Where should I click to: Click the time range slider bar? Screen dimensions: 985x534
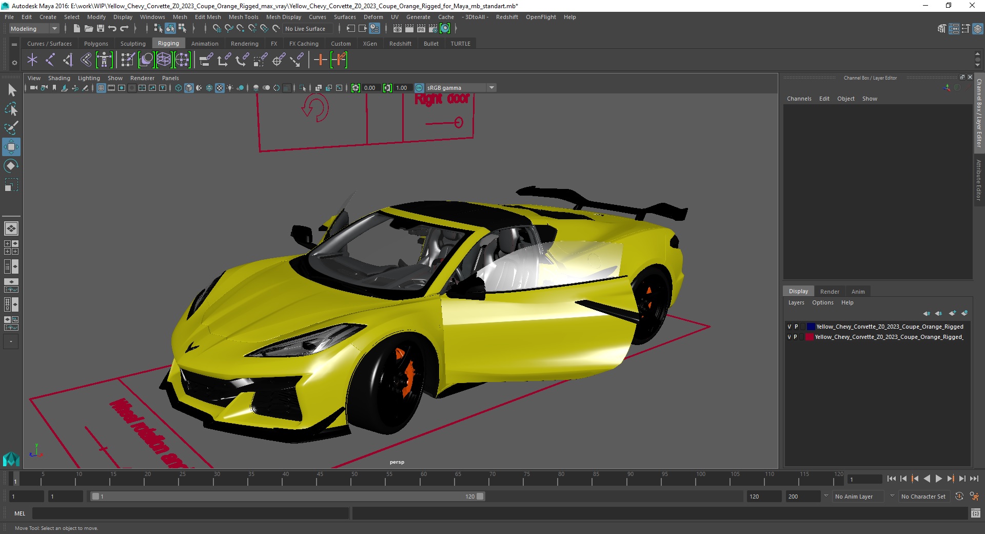pyautogui.click(x=287, y=497)
